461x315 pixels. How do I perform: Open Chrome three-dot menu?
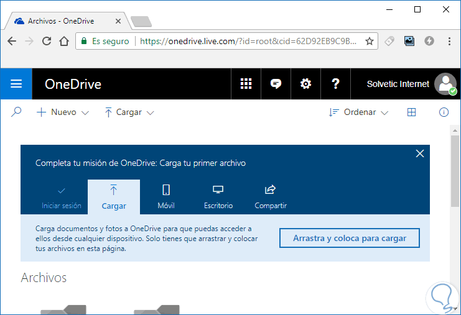point(449,41)
